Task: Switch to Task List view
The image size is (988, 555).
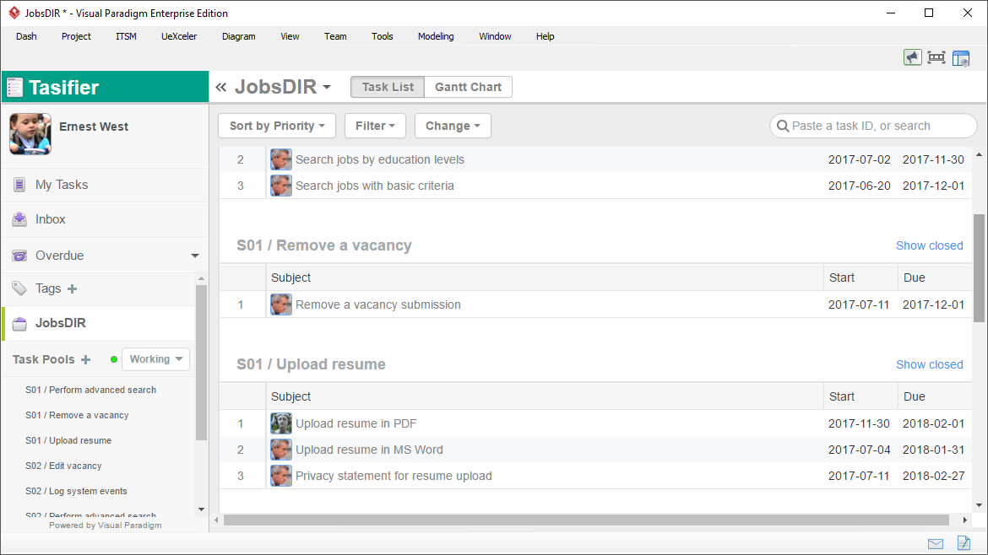Action: tap(388, 87)
